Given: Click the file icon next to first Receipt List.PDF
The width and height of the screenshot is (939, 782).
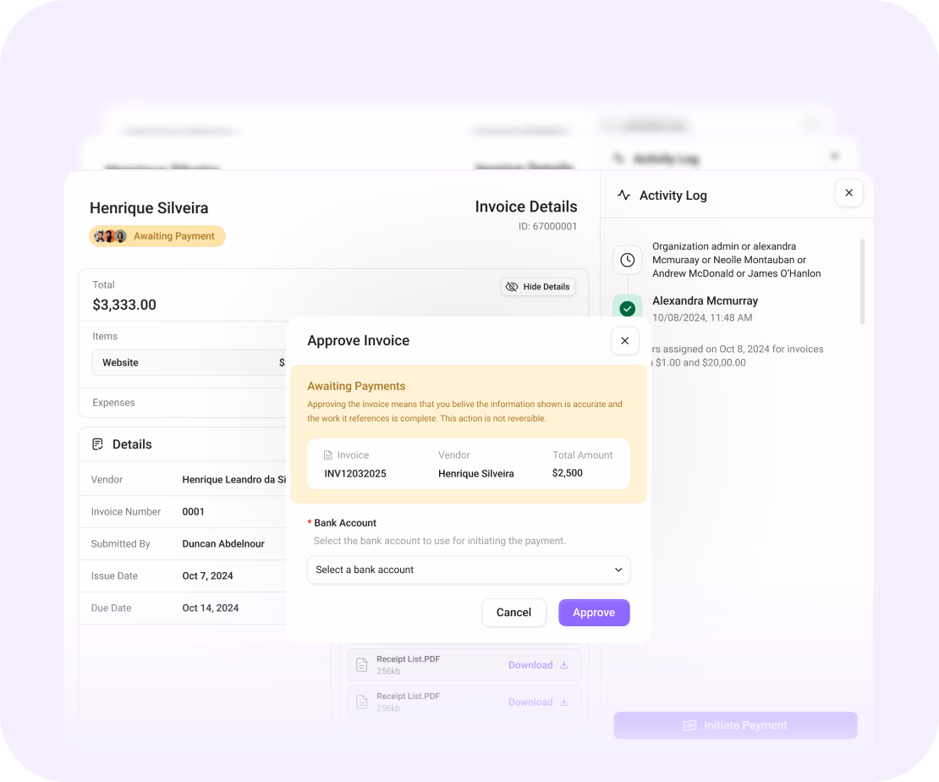Looking at the screenshot, I should coord(361,664).
